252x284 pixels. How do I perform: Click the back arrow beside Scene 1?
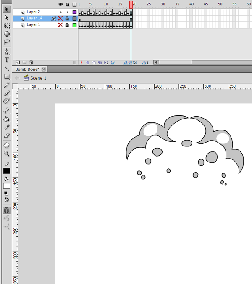(17, 78)
